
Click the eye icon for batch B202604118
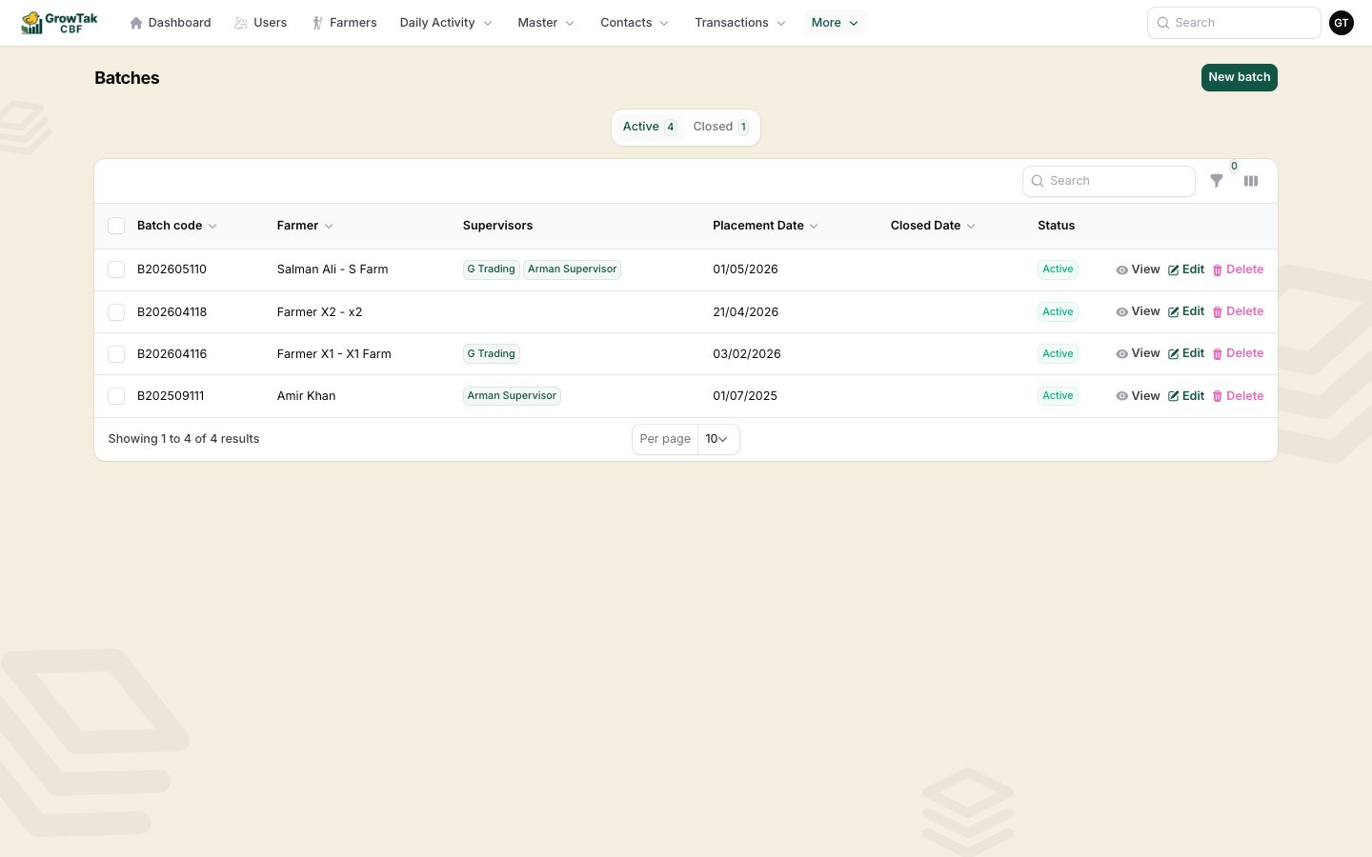tap(1122, 312)
